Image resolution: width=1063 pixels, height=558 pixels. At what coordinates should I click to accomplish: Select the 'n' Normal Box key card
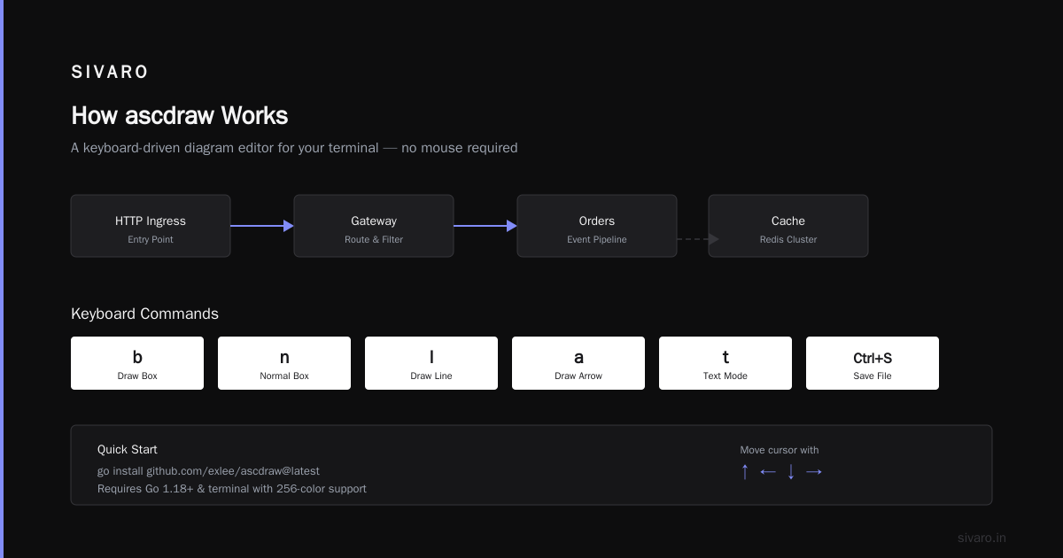tap(284, 363)
